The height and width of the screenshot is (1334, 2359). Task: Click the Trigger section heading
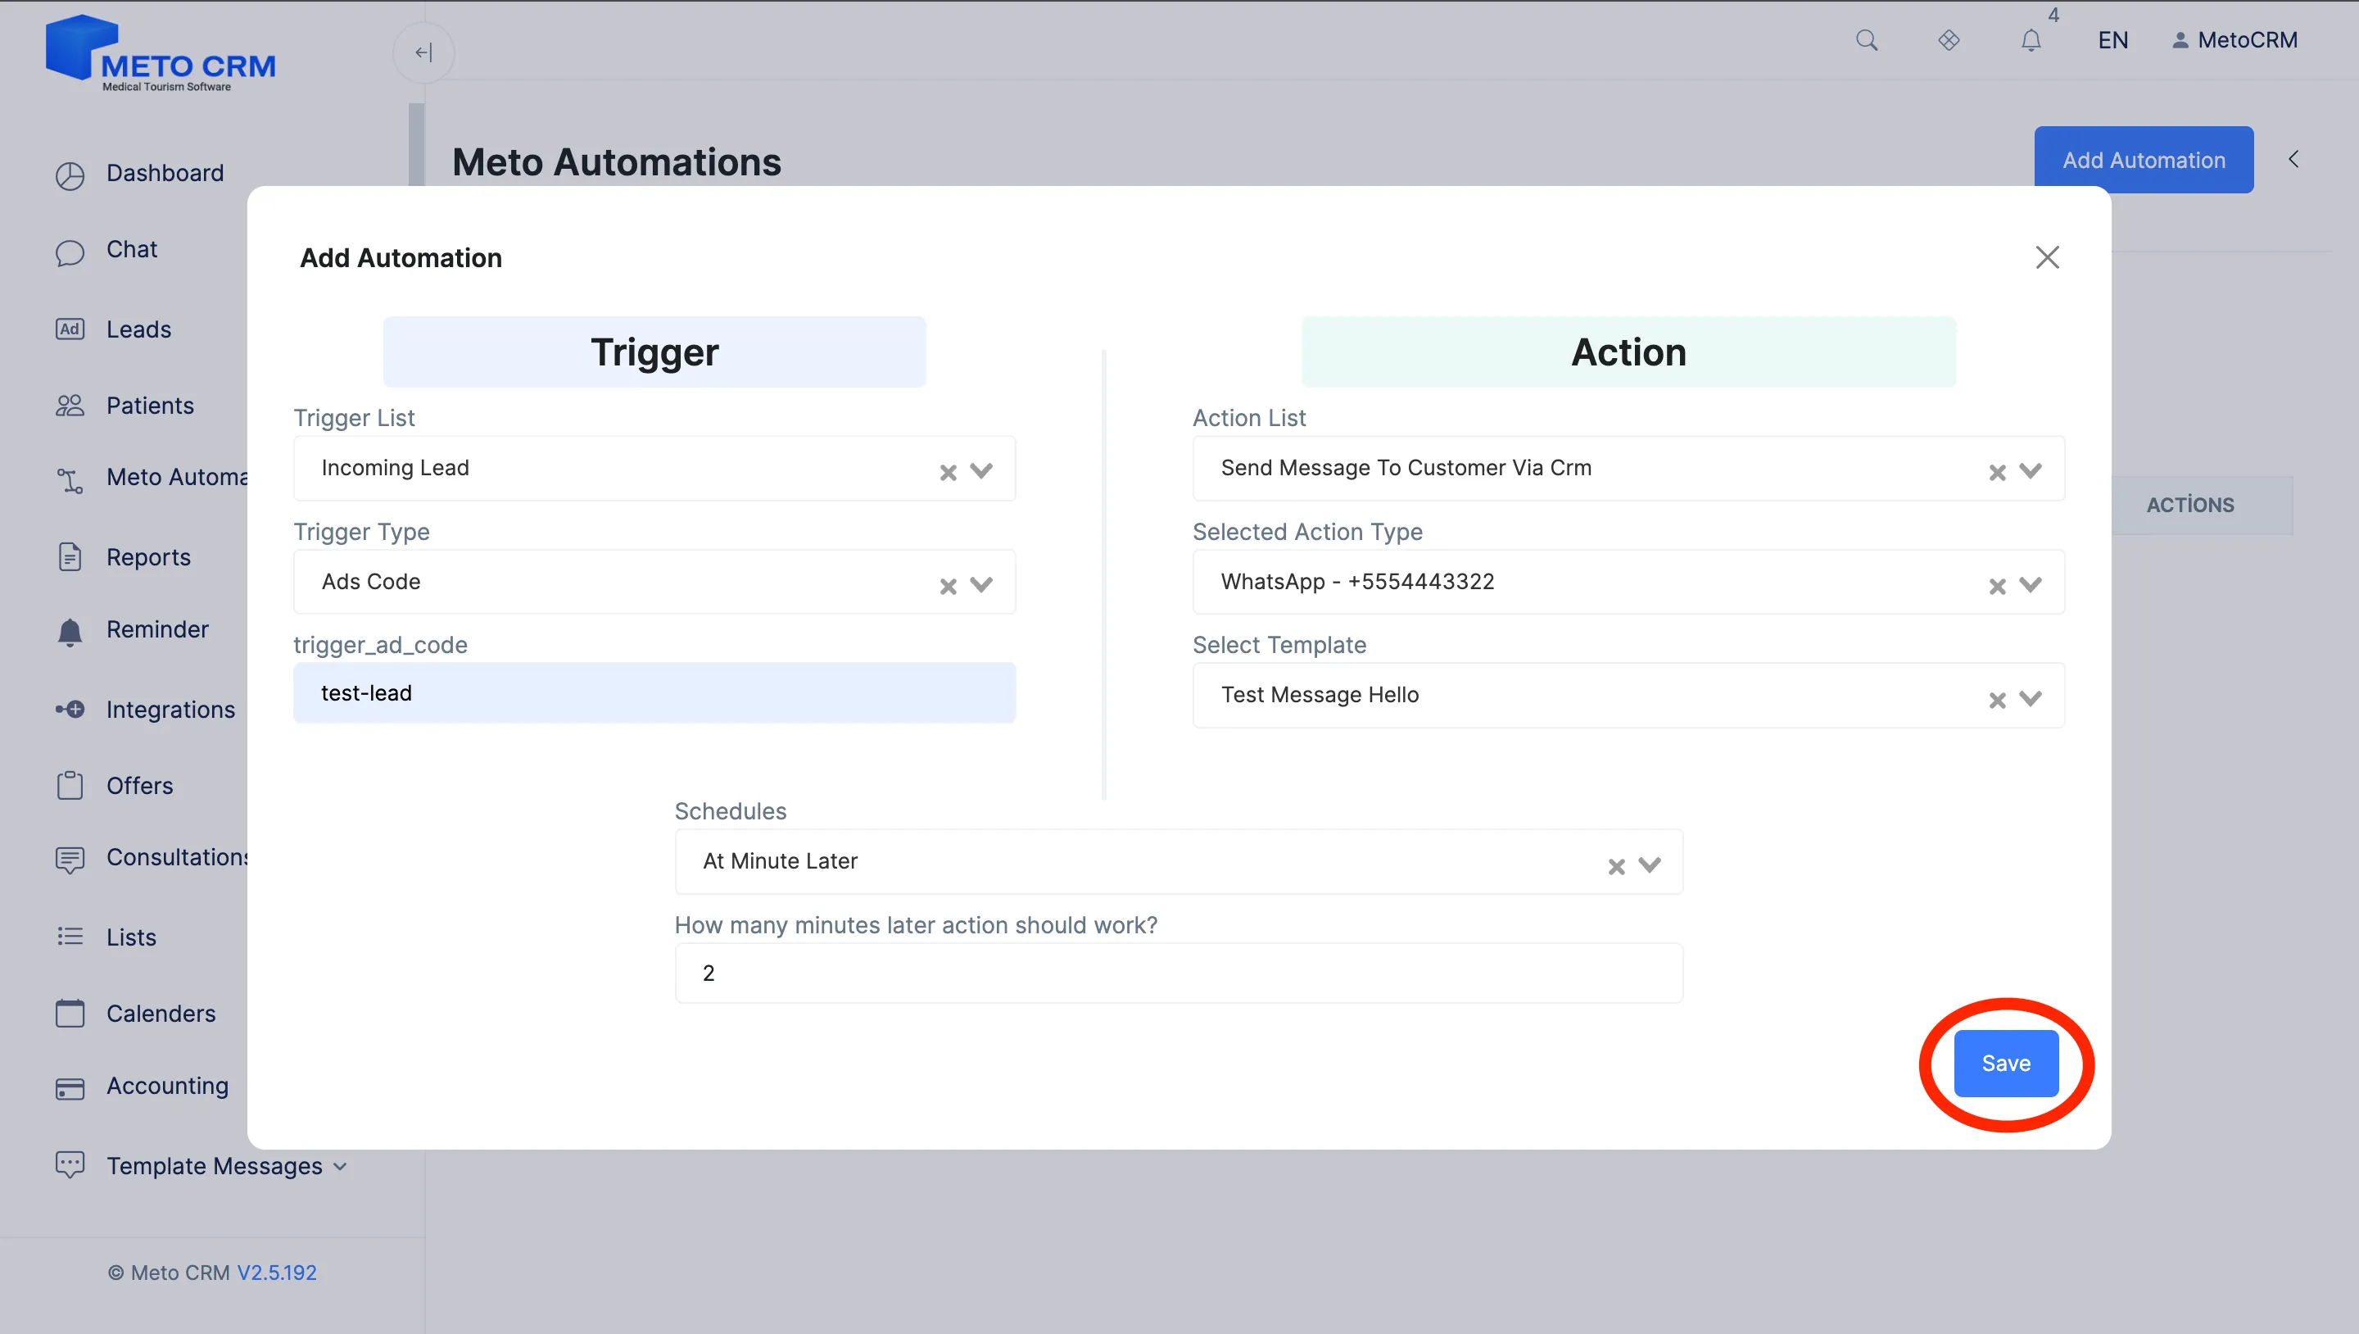654,352
